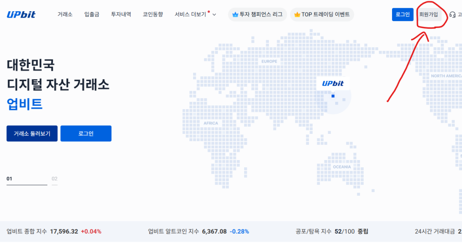The image size is (462, 243).
Task: Click the 거래소 둘러보기 button
Action: [x=32, y=133]
